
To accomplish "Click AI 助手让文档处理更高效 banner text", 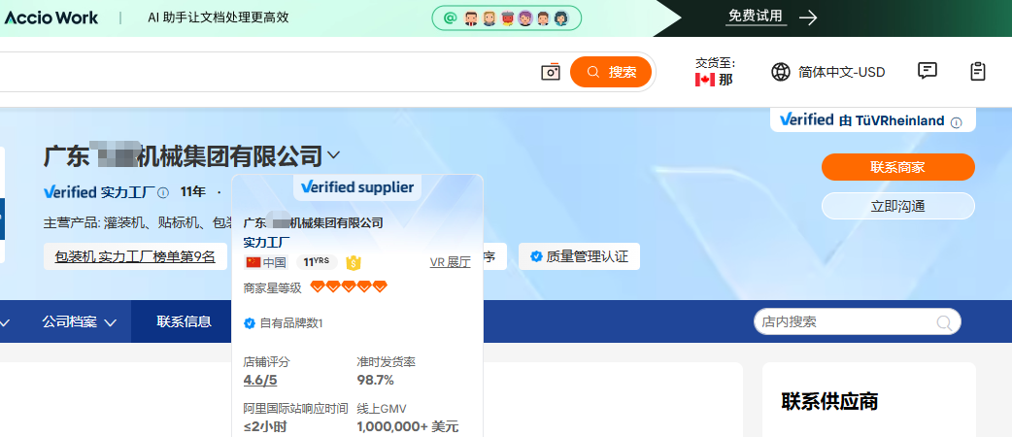I will click(x=219, y=17).
